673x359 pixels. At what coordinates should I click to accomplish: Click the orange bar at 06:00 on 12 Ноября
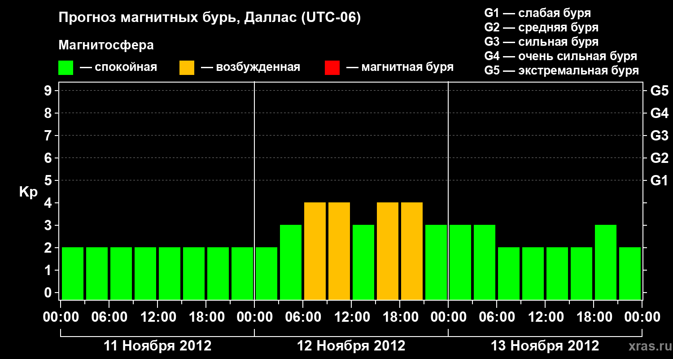coord(315,251)
